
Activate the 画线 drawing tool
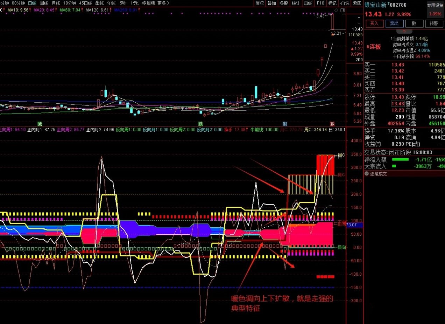(x=308, y=3)
